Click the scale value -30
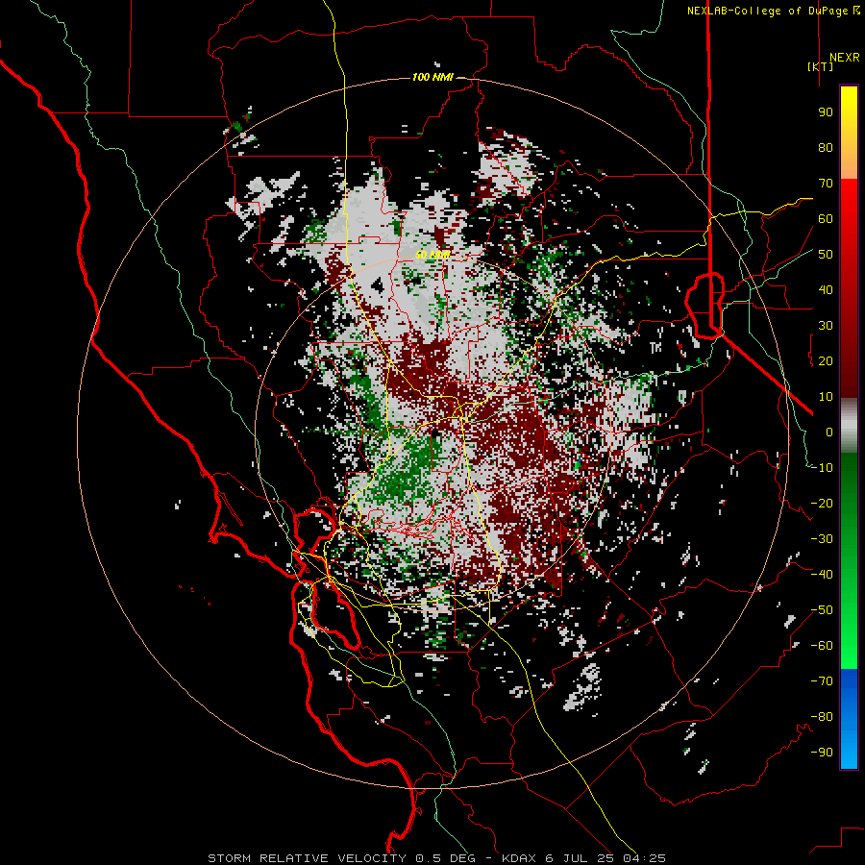The height and width of the screenshot is (865, 865). click(822, 539)
